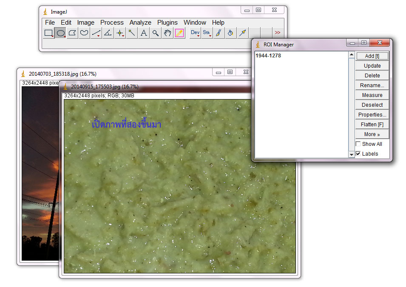Select the Dev toolbar icon
The image size is (406, 287).
point(195,33)
